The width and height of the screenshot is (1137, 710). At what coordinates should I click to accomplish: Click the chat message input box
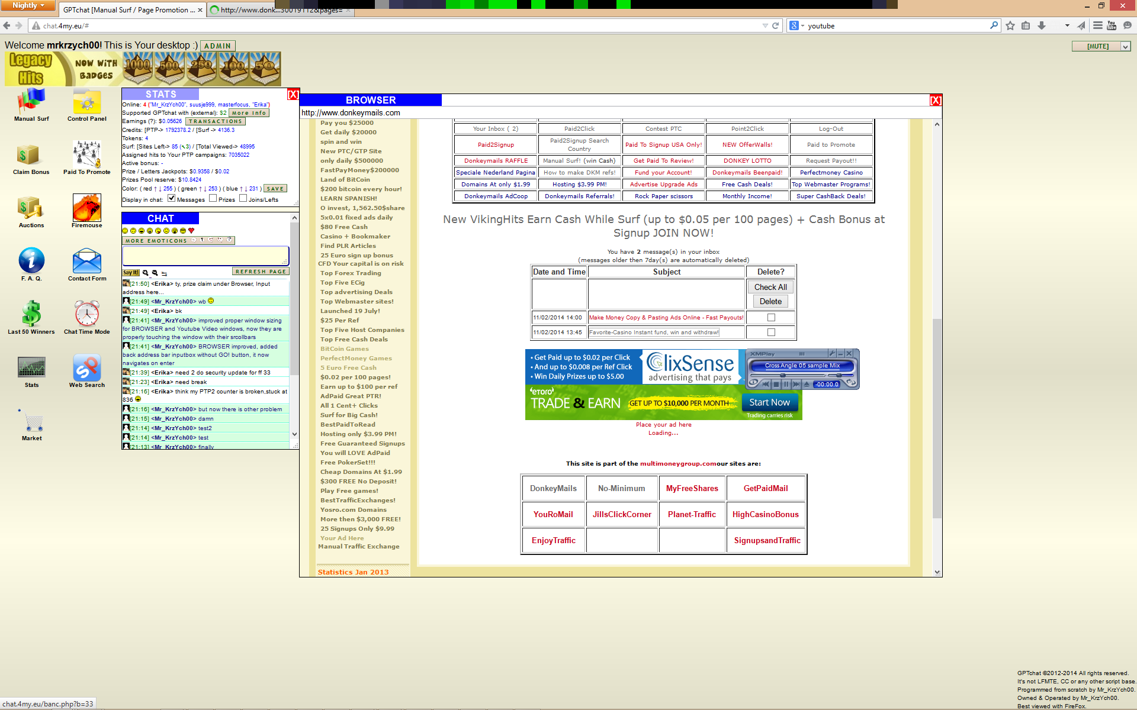(205, 256)
